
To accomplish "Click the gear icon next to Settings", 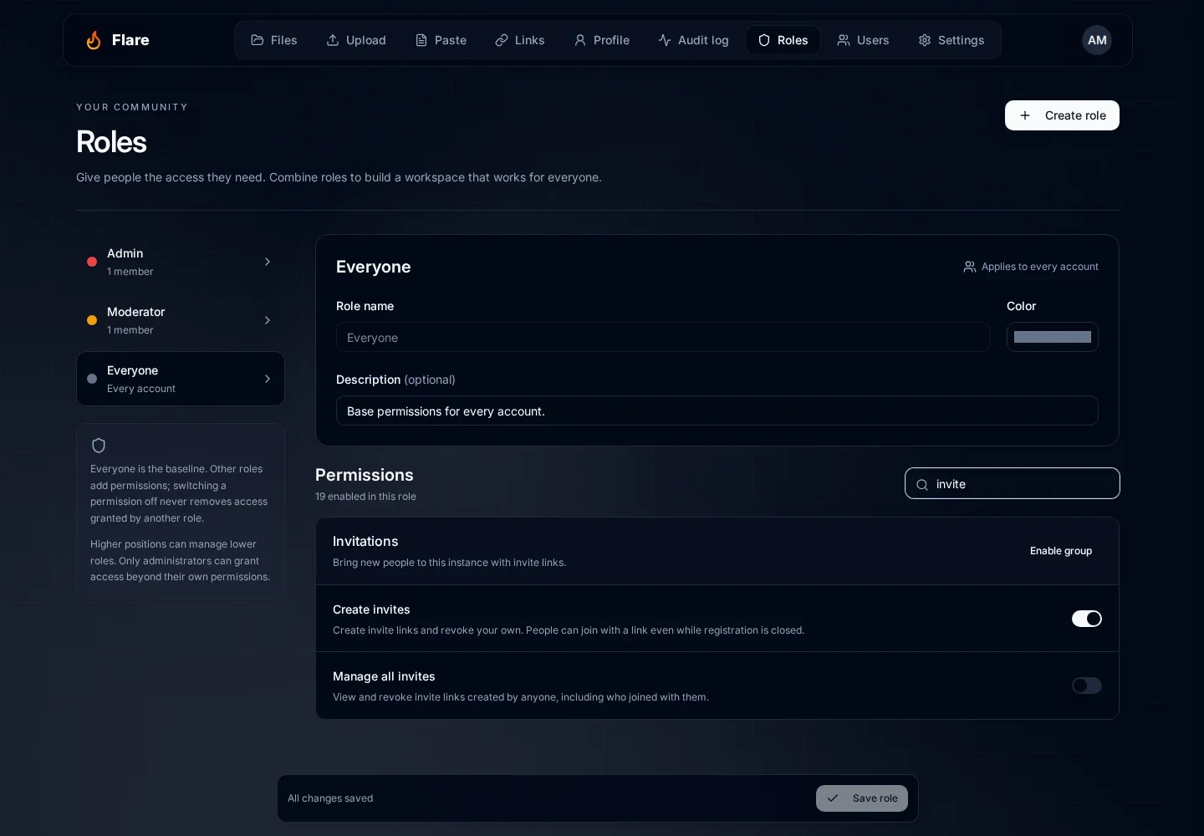I will click(x=925, y=40).
